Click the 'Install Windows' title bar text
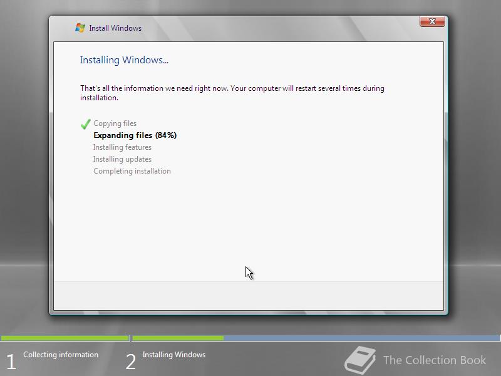 (x=115, y=28)
